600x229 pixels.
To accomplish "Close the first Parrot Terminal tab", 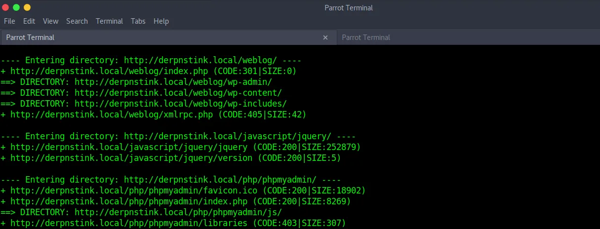I will coord(325,38).
